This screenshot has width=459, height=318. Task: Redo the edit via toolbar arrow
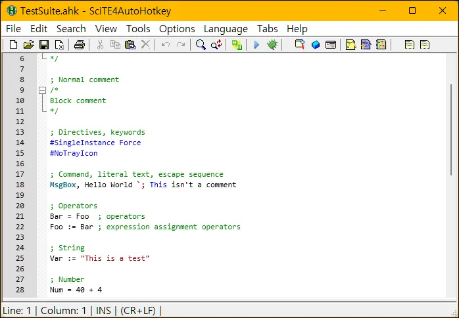(181, 45)
